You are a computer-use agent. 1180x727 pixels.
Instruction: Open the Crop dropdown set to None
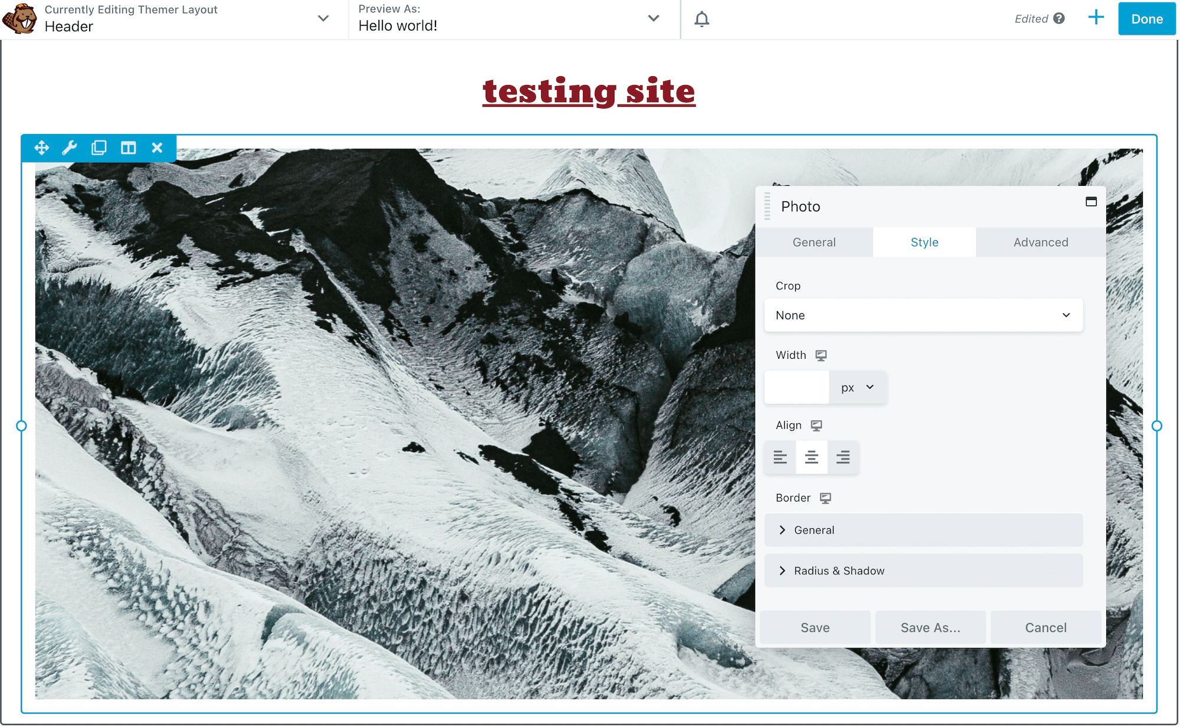click(923, 315)
